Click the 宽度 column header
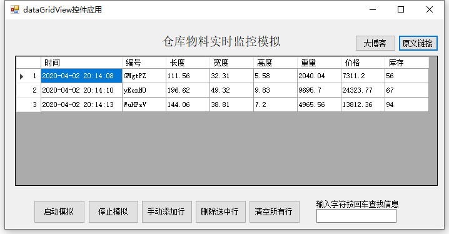 [x=231, y=63]
